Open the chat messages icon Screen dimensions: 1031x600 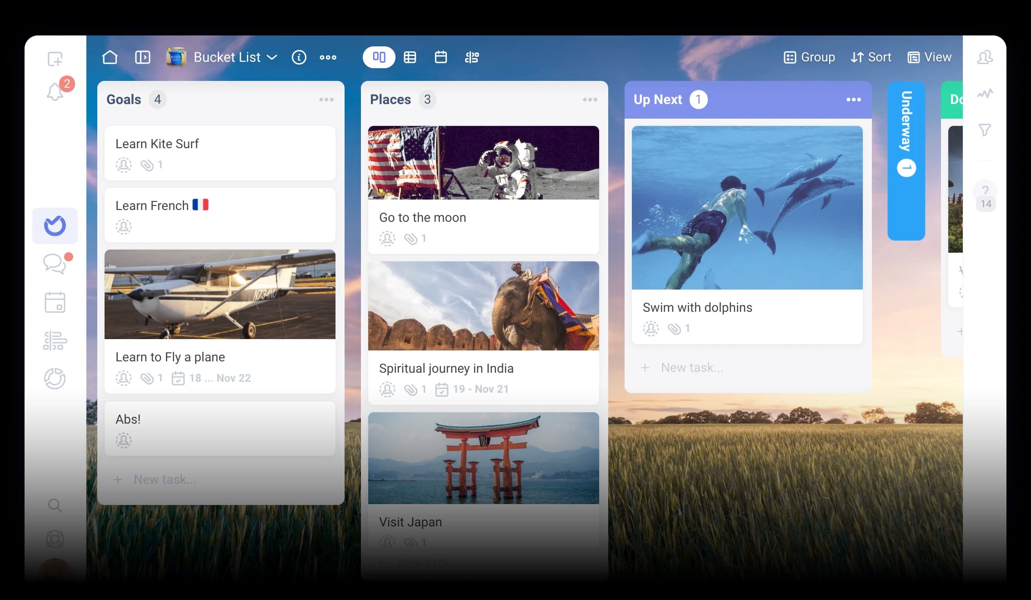(x=55, y=263)
